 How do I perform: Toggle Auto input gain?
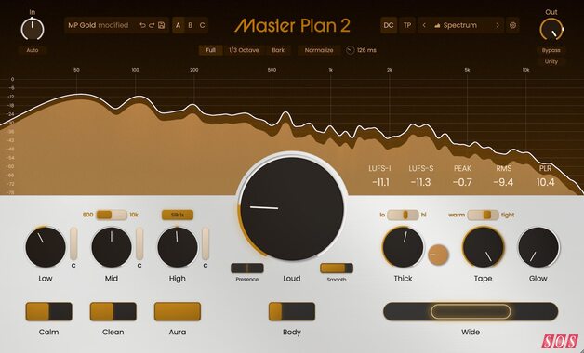(33, 50)
